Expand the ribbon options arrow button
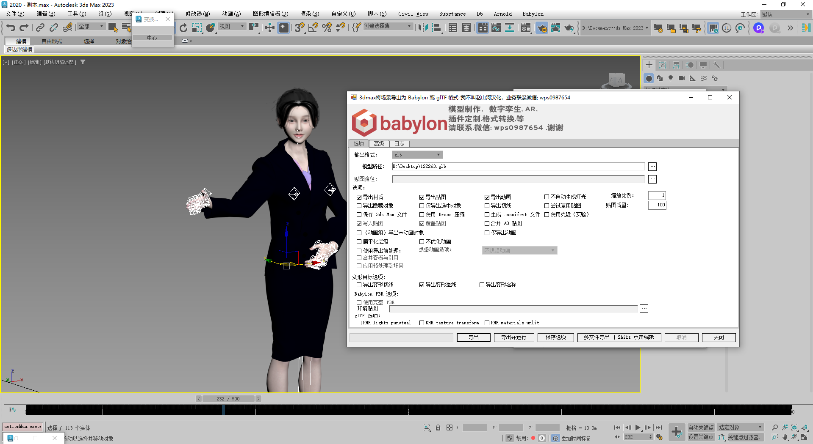 187,41
